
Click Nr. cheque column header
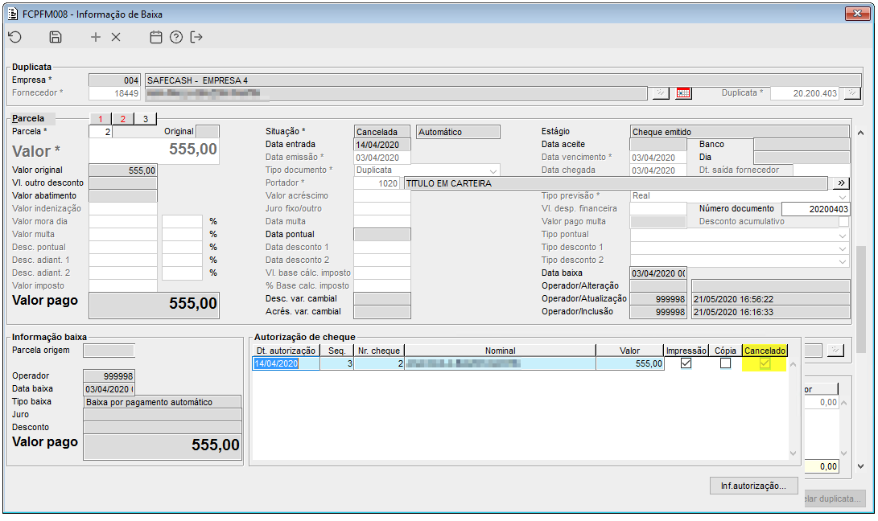tap(379, 351)
